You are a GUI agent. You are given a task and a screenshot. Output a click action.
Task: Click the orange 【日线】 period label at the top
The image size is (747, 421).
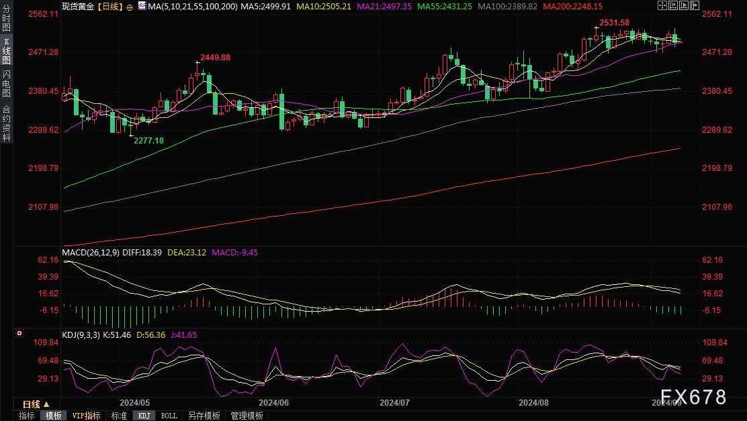click(110, 7)
